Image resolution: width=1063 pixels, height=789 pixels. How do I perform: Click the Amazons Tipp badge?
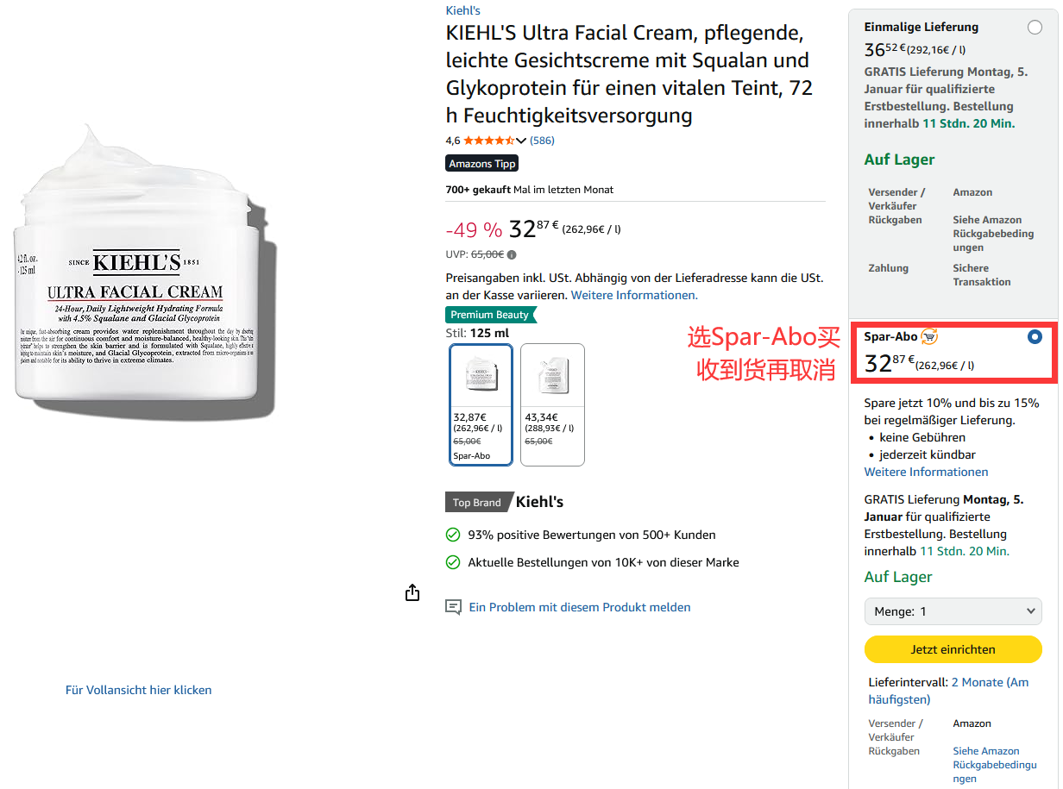click(481, 164)
